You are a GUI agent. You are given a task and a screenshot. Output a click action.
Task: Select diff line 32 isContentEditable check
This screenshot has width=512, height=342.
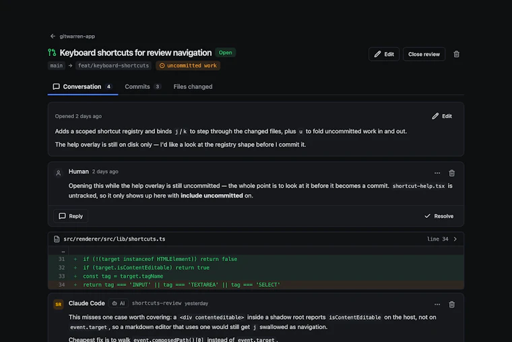click(256, 267)
